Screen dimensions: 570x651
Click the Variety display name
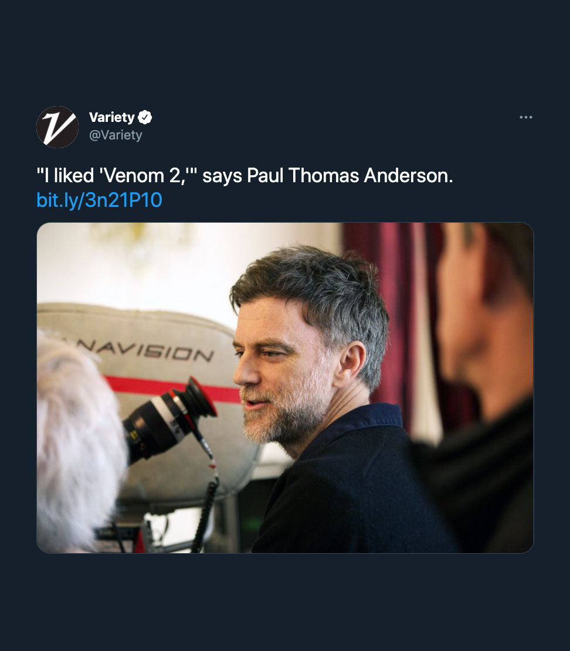(x=112, y=118)
